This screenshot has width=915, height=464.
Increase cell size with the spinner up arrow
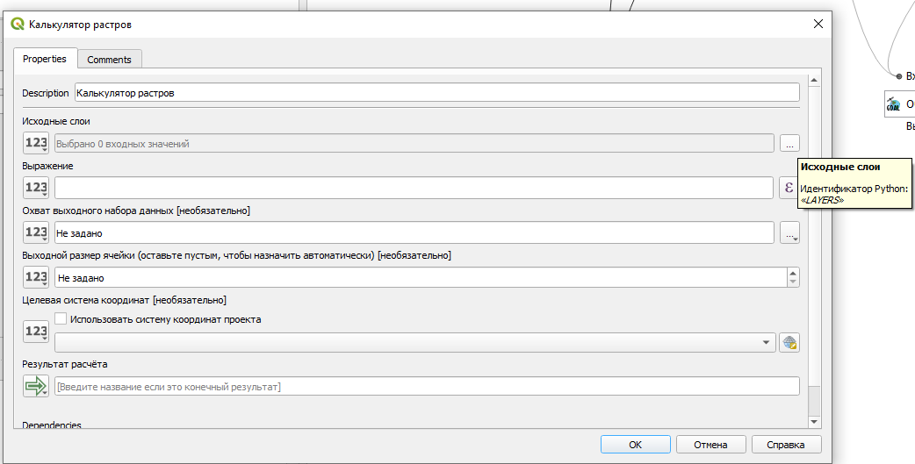792,273
